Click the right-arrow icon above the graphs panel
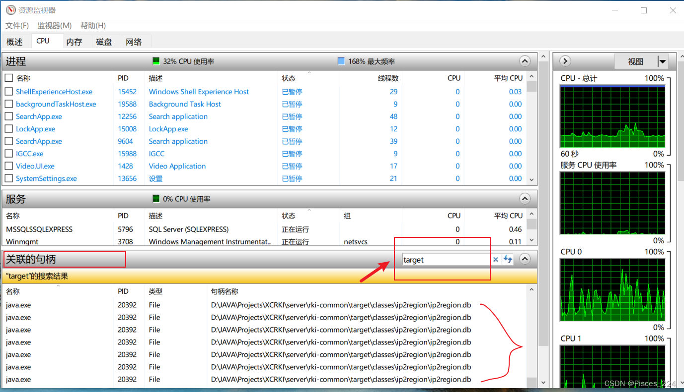Screen dimensions: 684x392 pos(565,61)
